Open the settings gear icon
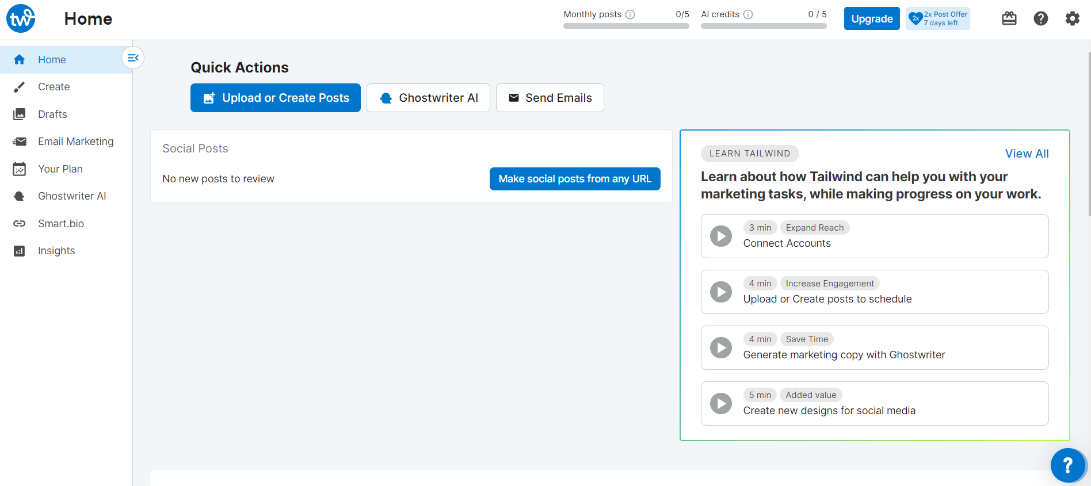Image resolution: width=1091 pixels, height=486 pixels. pos(1073,18)
